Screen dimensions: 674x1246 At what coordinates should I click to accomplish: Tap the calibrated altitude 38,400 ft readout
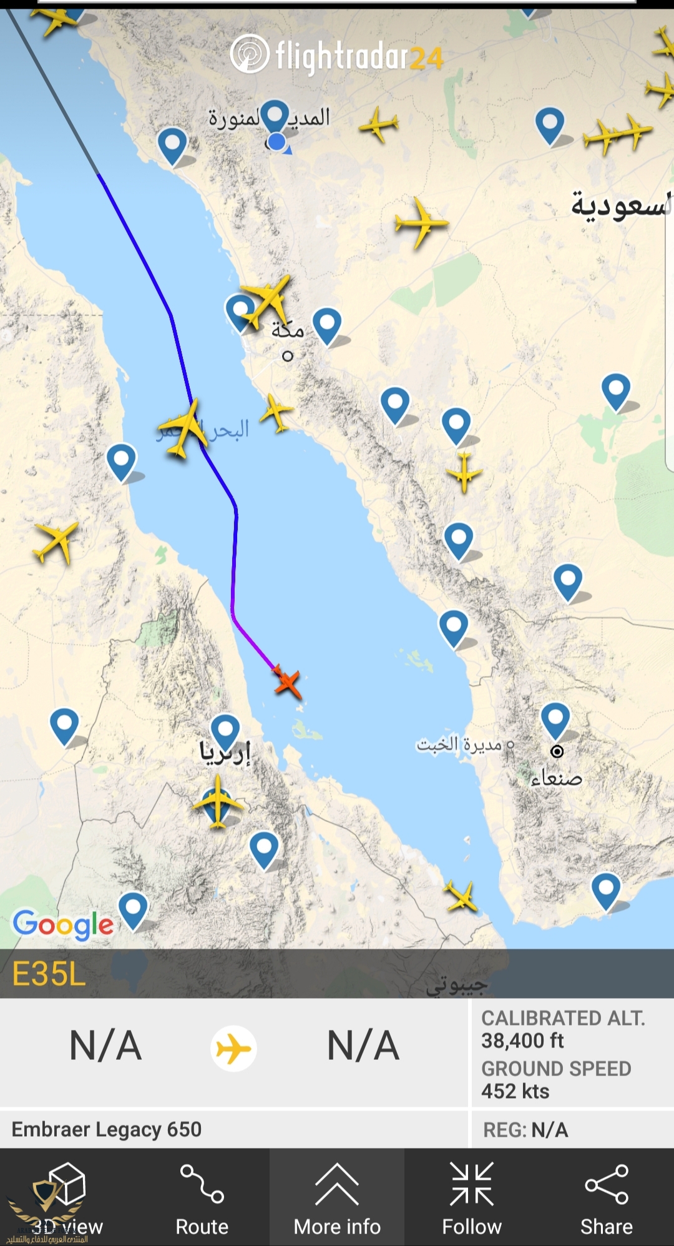523,1041
